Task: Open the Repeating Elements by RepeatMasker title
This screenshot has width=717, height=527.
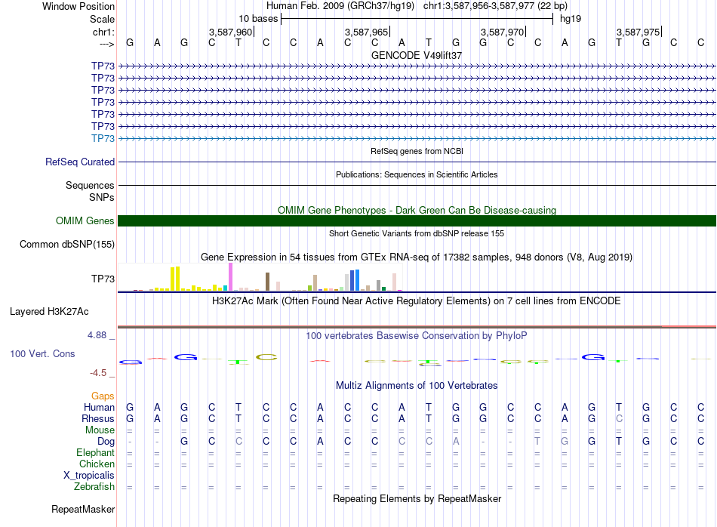Action: [x=417, y=498]
